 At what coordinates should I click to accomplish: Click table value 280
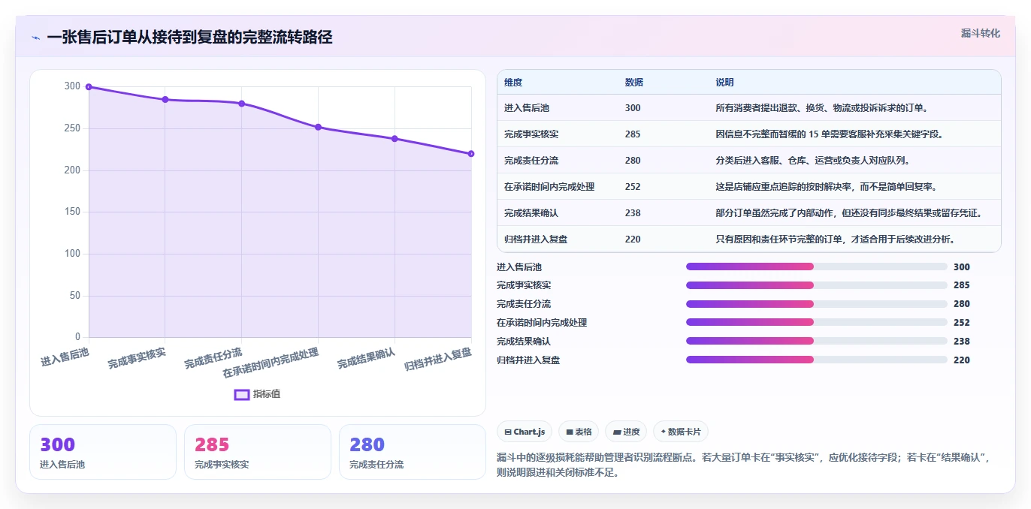coord(633,161)
